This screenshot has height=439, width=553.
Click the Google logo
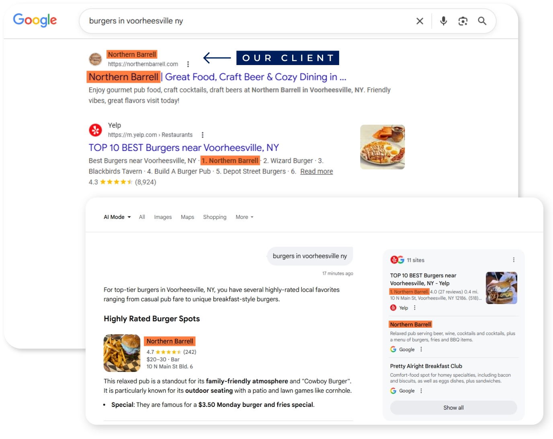35,20
